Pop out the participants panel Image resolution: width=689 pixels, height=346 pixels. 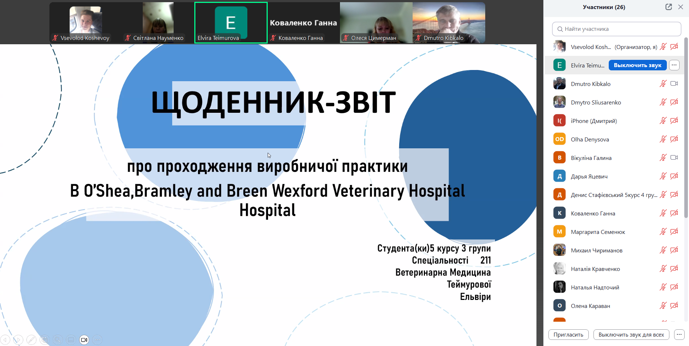tap(669, 7)
